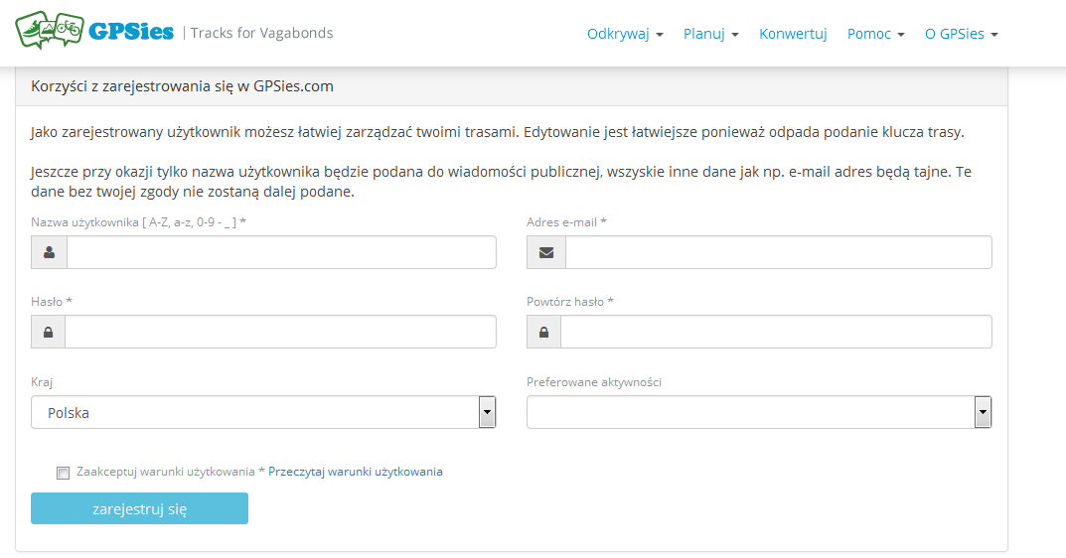Click the Powtórz hasło input field
Screen dimensions: 1066x558
point(776,332)
